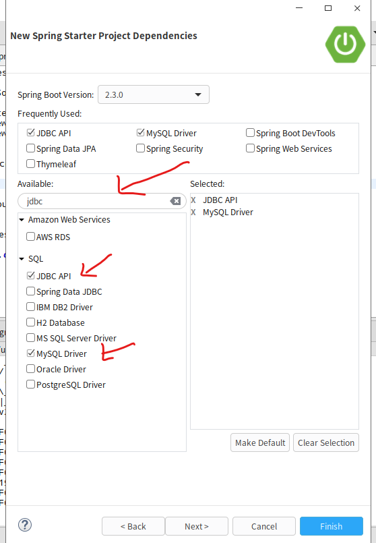Click Clear Selection button

point(326,442)
